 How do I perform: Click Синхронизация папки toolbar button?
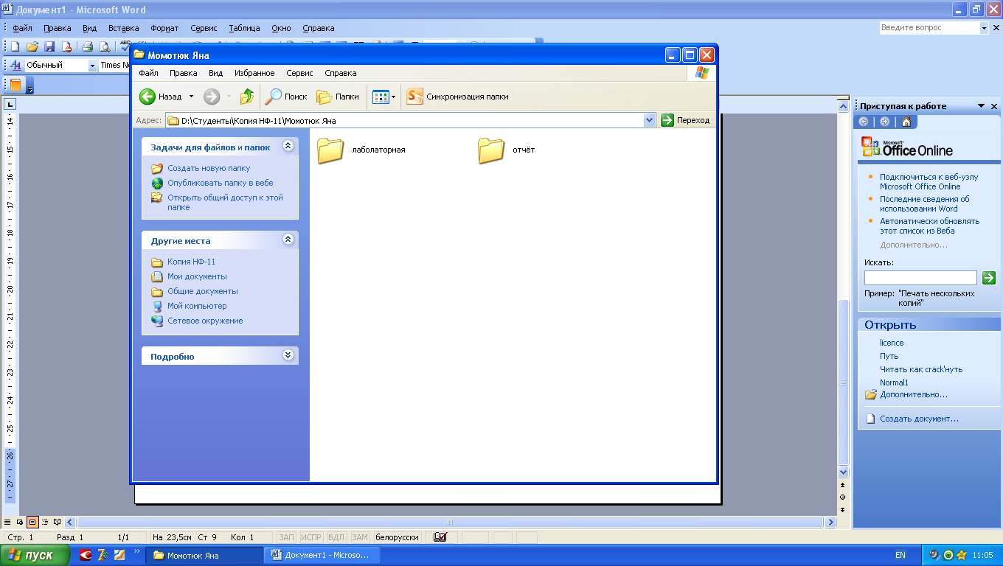[x=458, y=97]
